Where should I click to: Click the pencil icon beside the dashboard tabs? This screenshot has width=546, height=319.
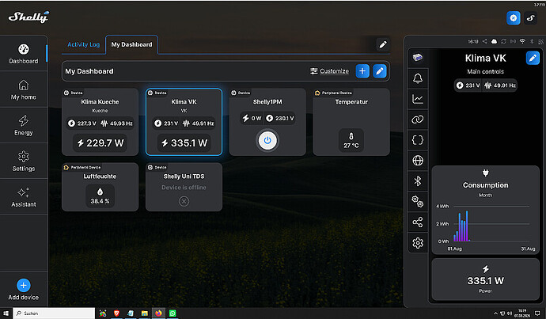[383, 44]
